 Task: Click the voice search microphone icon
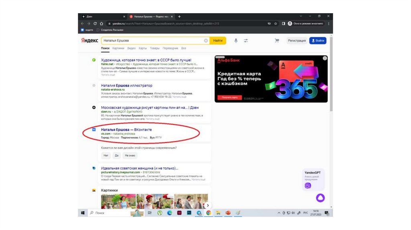[236, 40]
